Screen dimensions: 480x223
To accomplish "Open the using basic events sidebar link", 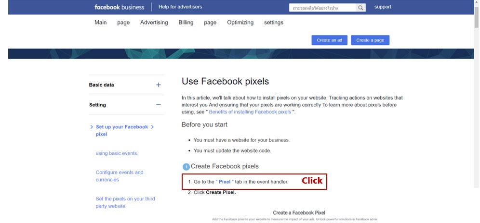I will coord(117,153).
